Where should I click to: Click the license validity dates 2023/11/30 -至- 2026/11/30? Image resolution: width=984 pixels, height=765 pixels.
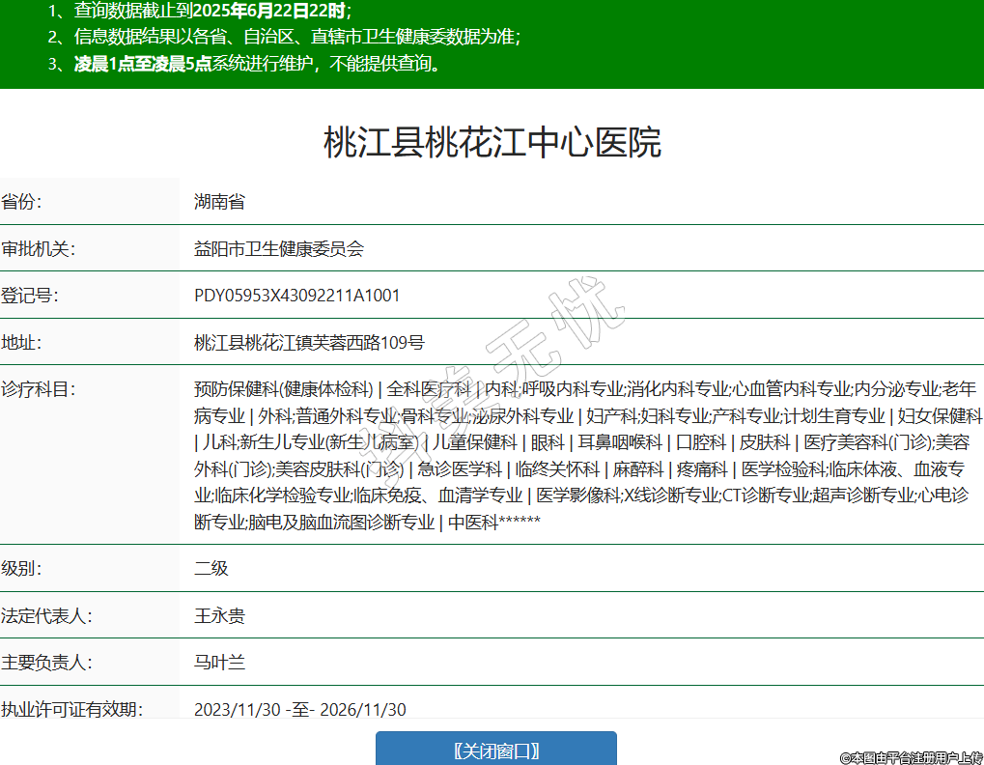point(299,709)
